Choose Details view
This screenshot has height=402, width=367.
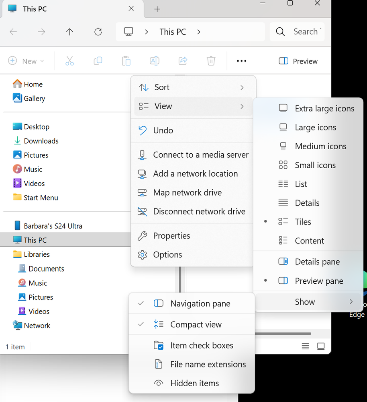coord(308,203)
